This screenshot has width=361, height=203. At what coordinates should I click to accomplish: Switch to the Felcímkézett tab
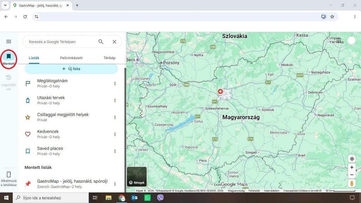coord(71,58)
